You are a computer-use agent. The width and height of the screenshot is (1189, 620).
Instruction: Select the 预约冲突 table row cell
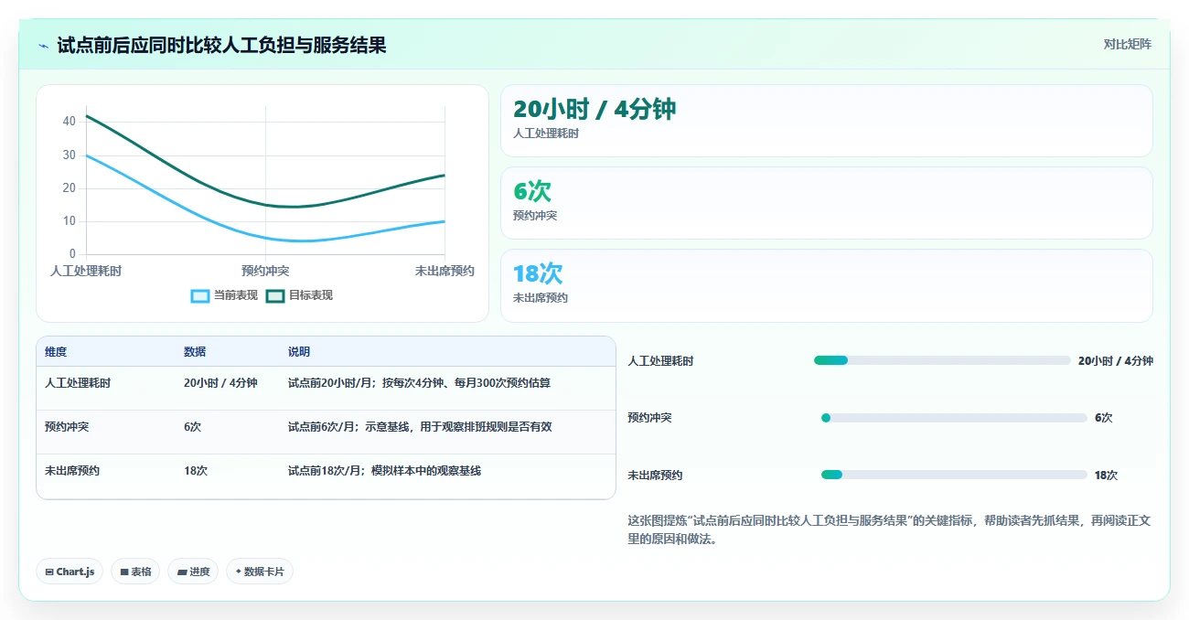67,427
